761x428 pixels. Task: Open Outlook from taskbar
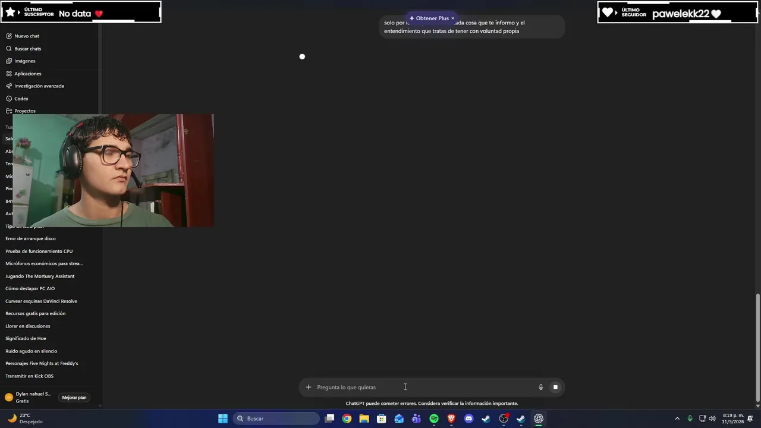click(399, 418)
